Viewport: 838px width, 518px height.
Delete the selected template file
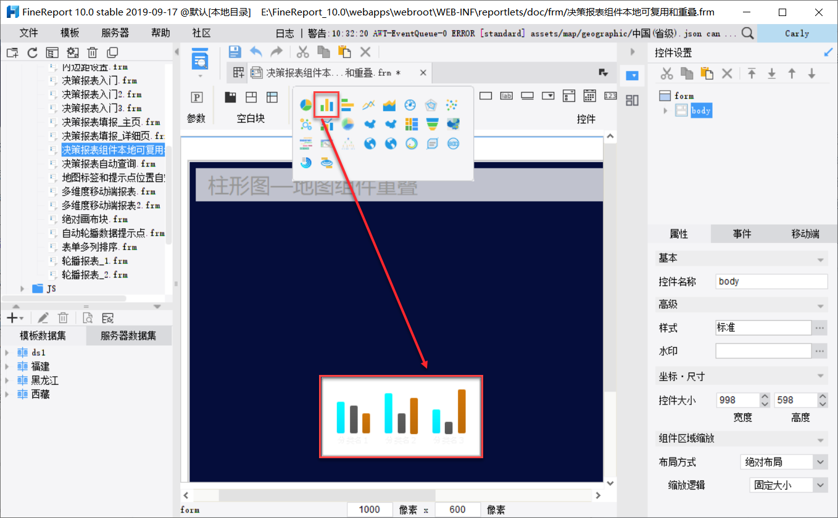[x=93, y=53]
